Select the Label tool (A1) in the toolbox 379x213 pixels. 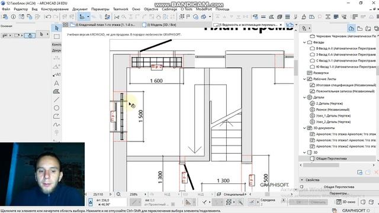click(x=57, y=75)
